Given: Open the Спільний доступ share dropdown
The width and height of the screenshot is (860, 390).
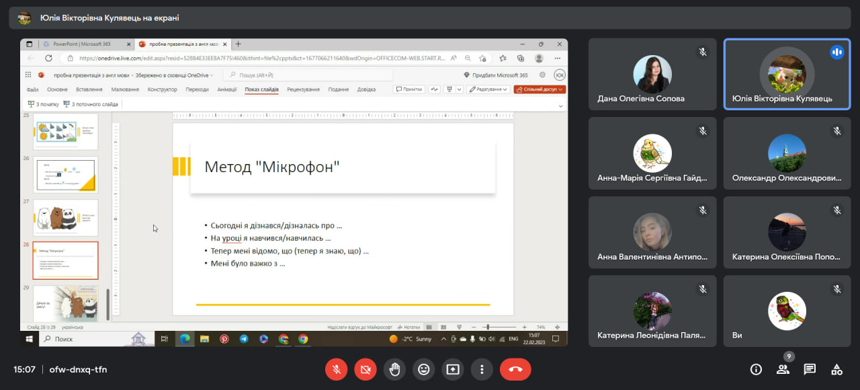Looking at the screenshot, I should point(540,89).
